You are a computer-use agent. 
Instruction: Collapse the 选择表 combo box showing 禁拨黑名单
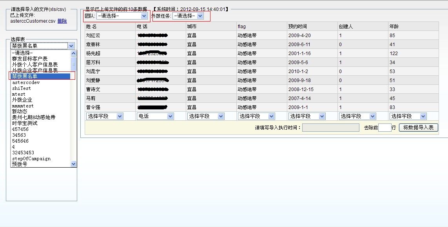click(71, 46)
